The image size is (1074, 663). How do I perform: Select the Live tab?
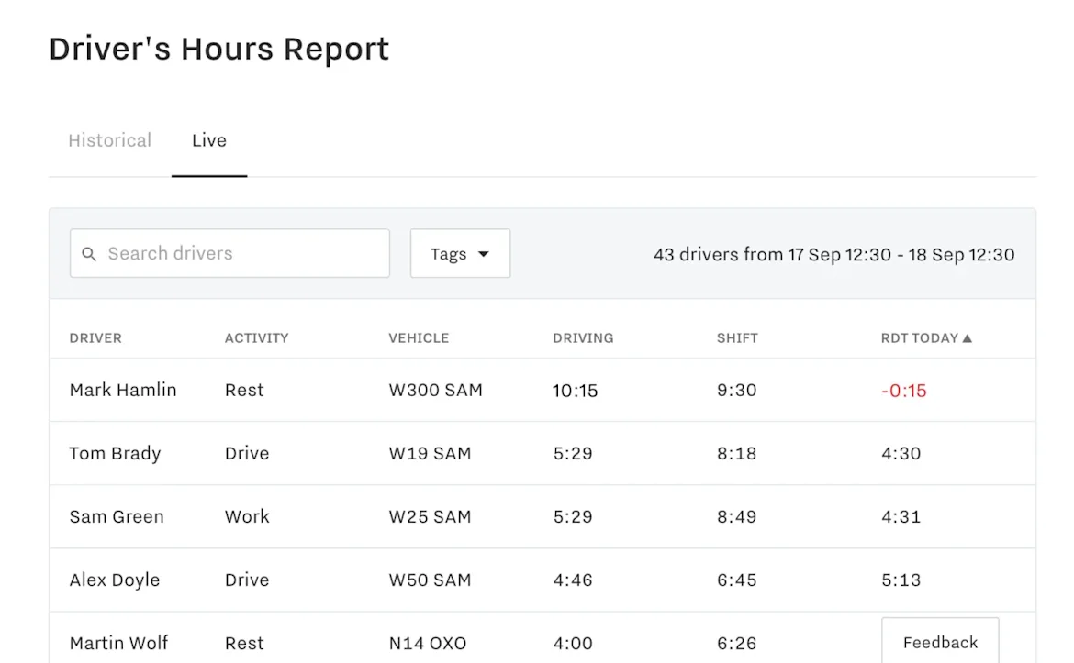(208, 140)
